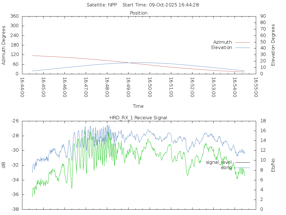This screenshot has width=286, height=215.
Task: Click the 360 azimuth axis tick value
Action: coord(15,16)
